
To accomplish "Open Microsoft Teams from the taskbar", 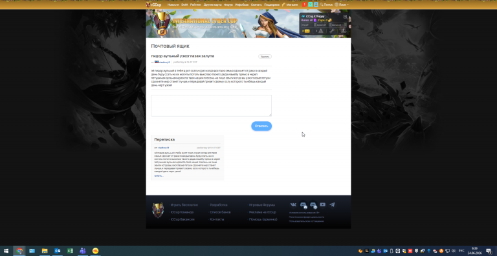I will tap(83, 251).
